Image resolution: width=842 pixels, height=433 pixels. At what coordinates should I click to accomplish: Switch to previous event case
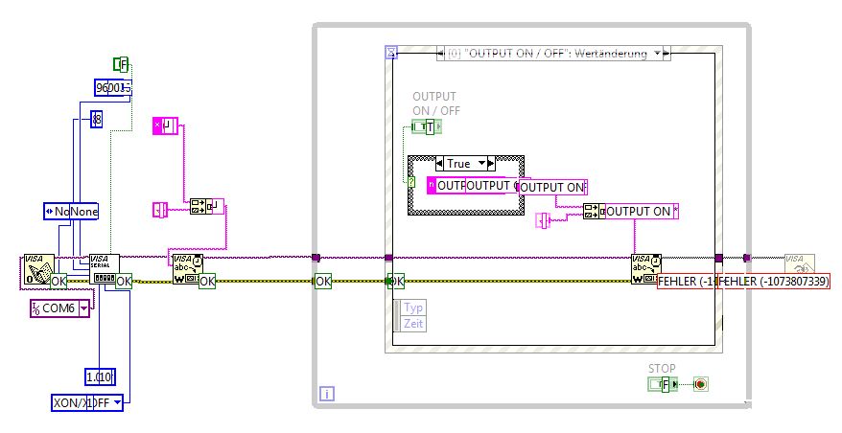point(441,53)
